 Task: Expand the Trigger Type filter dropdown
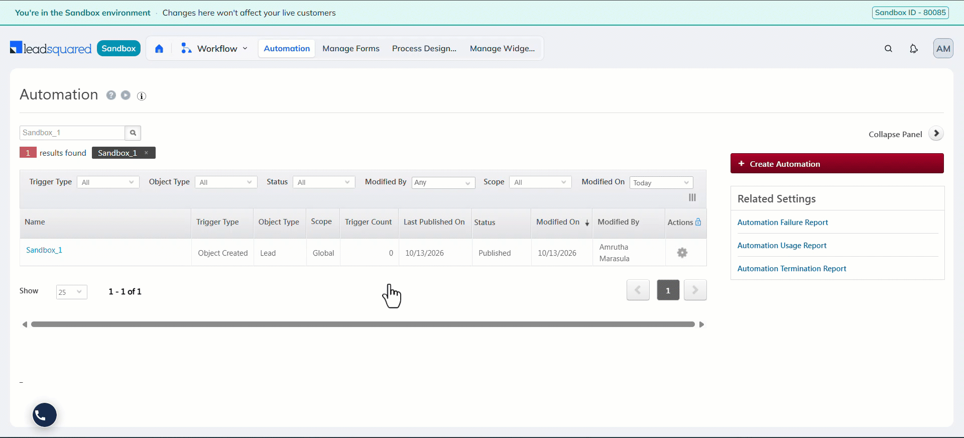click(x=108, y=182)
